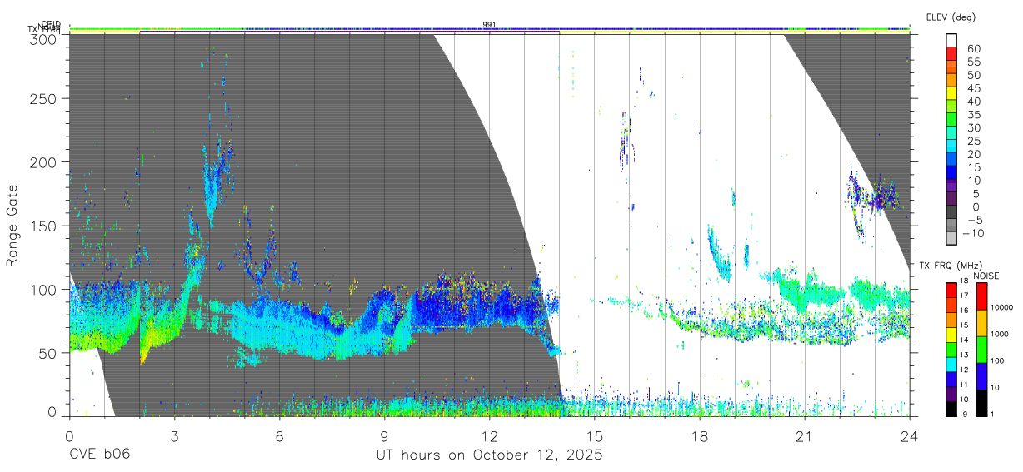Click the '9' tick on UT hours axis
1023x472 pixels.
tap(384, 436)
